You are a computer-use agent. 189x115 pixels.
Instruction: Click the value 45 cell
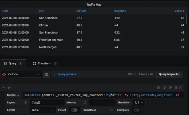click(x=183, y=18)
